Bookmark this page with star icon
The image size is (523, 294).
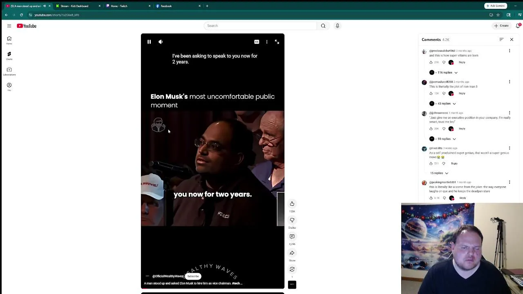(498, 15)
